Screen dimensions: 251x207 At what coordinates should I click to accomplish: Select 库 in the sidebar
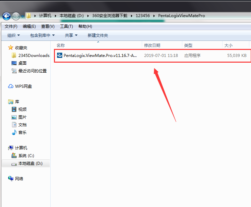point(17,102)
